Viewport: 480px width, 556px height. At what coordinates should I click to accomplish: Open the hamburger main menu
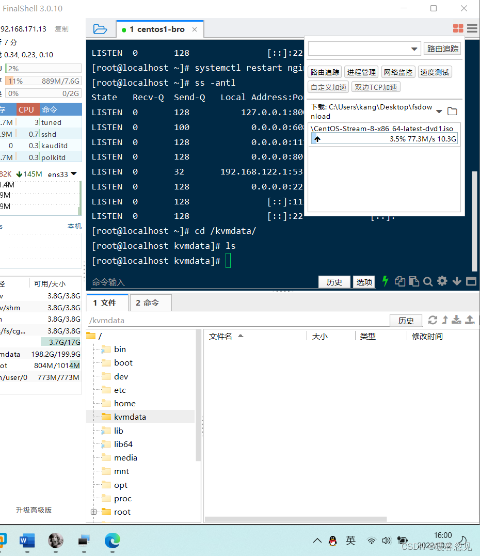(x=472, y=28)
